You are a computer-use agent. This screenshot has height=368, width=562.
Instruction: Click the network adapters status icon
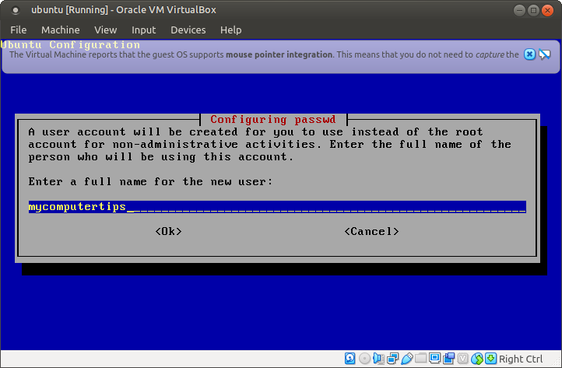(393, 359)
